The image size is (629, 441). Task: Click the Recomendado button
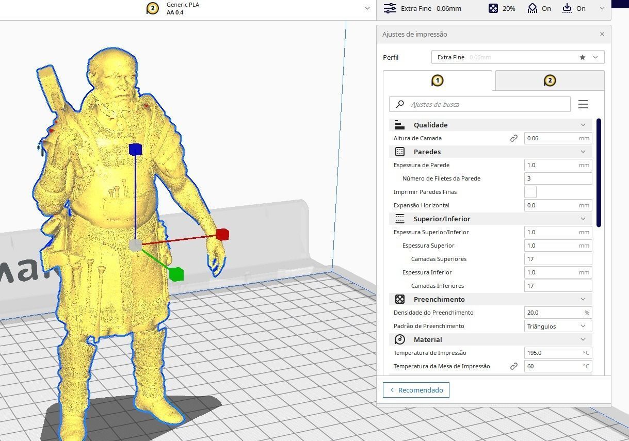coord(416,390)
